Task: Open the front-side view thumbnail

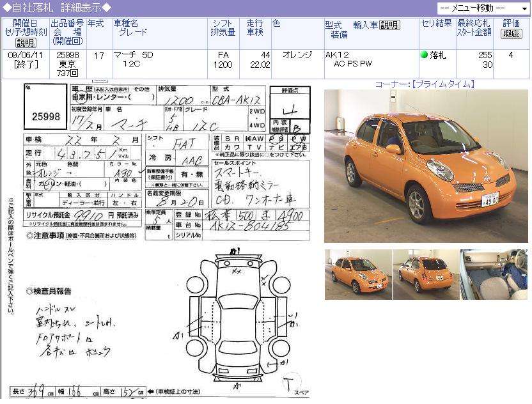Action: (358, 274)
